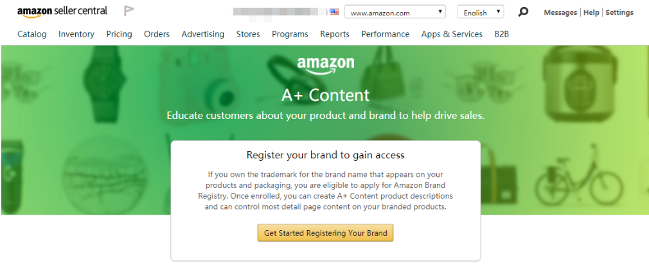Expand the English language selector

click(480, 12)
